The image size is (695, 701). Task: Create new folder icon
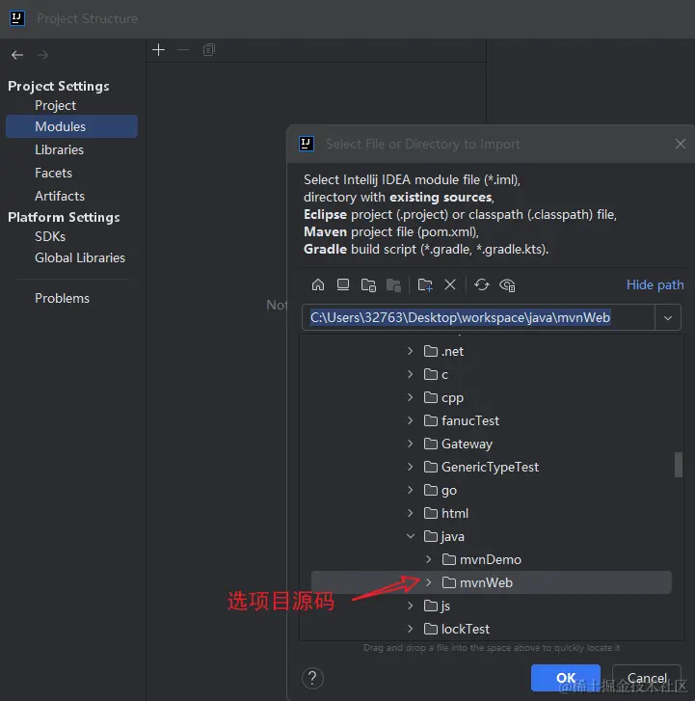[424, 285]
